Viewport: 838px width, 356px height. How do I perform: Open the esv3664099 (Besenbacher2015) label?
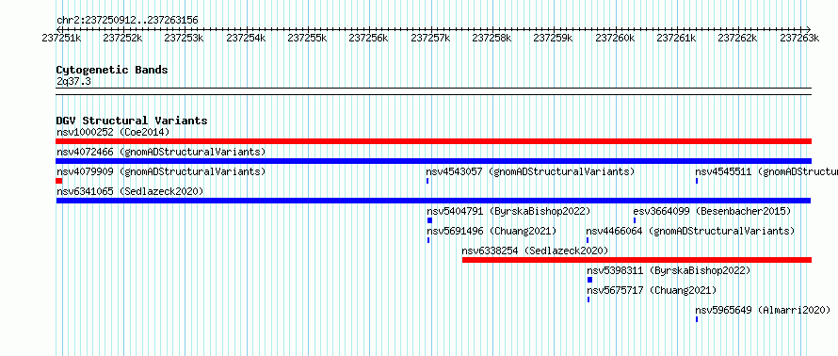(x=712, y=211)
